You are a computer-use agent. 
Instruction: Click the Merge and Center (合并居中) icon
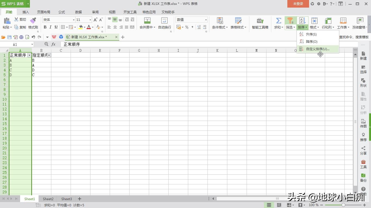point(147,21)
